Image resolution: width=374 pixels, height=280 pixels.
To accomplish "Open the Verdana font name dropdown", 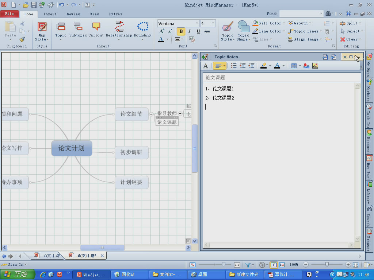I will (197, 23).
